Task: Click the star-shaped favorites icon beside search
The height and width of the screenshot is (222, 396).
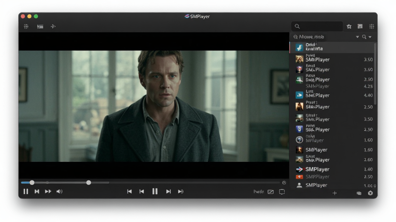Action: click(x=349, y=27)
